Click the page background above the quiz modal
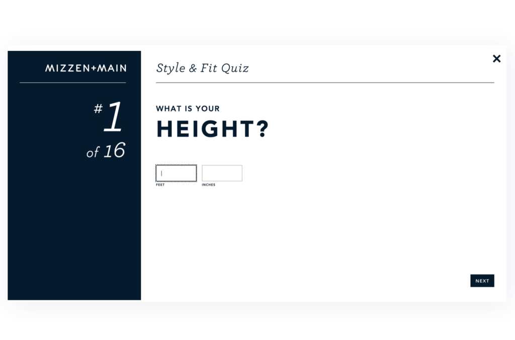 point(257,23)
